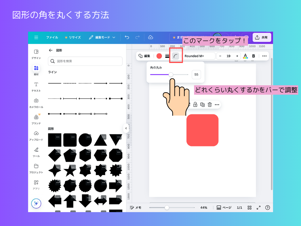Viewport: 301px width, 226px height.
Task: Click the undo arrow icon
Action: pyautogui.click(x=127, y=37)
